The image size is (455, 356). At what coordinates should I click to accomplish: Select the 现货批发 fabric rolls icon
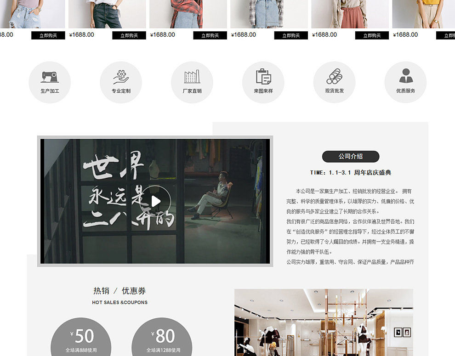click(x=334, y=82)
